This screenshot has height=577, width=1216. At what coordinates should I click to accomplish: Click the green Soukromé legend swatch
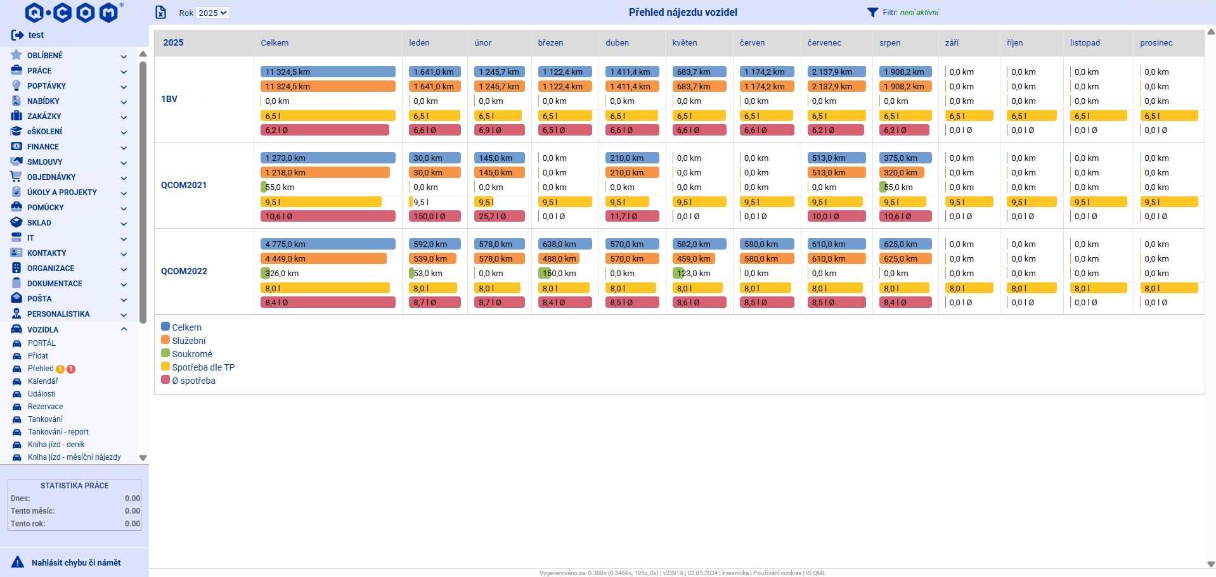[165, 353]
